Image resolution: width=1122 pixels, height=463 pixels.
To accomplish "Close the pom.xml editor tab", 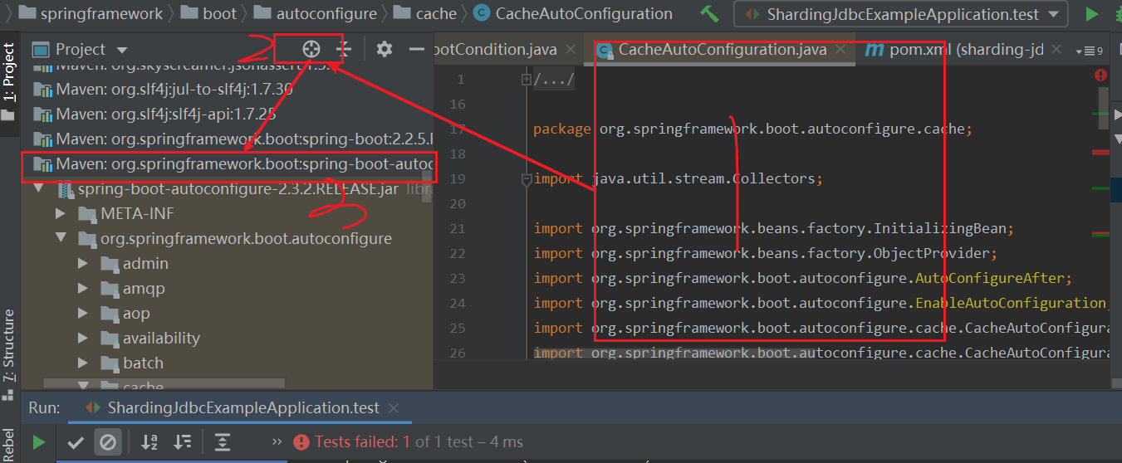I will coord(1056,50).
